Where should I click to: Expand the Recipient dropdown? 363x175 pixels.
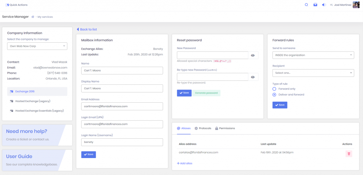pos(313,73)
